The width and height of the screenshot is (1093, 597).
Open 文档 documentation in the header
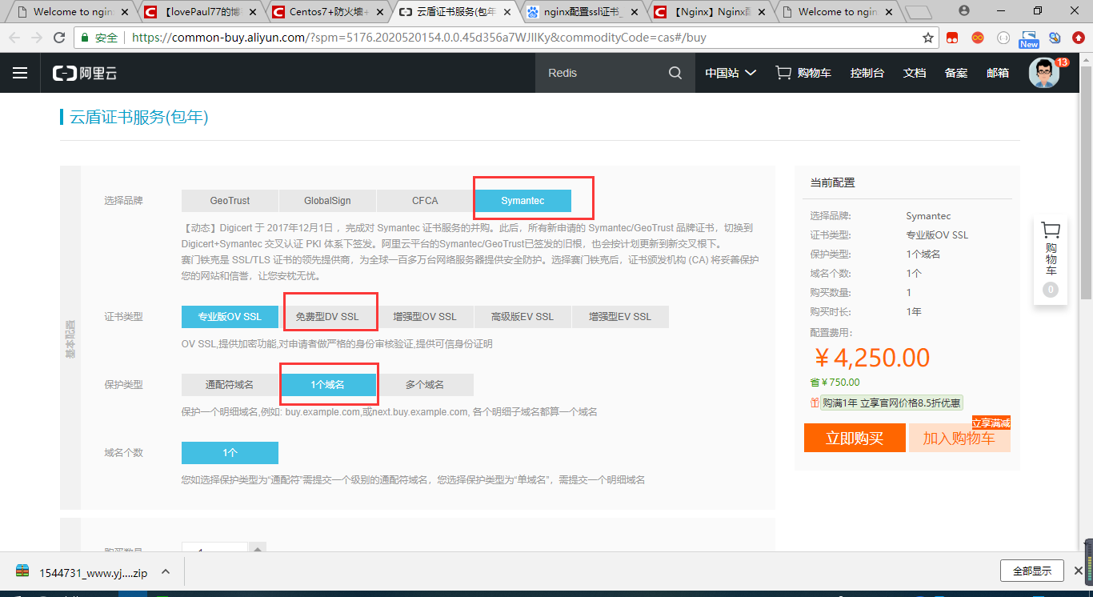[x=915, y=73]
